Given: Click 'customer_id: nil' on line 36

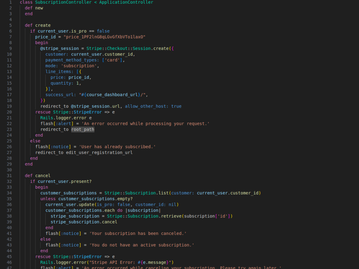Looking at the screenshot, I should tap(156, 204).
